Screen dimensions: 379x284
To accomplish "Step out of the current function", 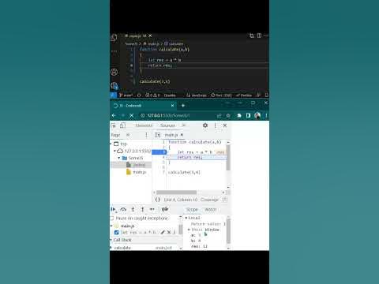I will tap(142, 209).
